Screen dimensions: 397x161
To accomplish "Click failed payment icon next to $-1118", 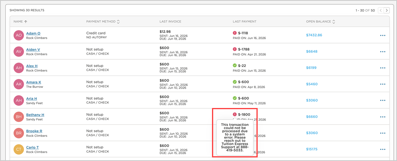I will tap(235, 33).
